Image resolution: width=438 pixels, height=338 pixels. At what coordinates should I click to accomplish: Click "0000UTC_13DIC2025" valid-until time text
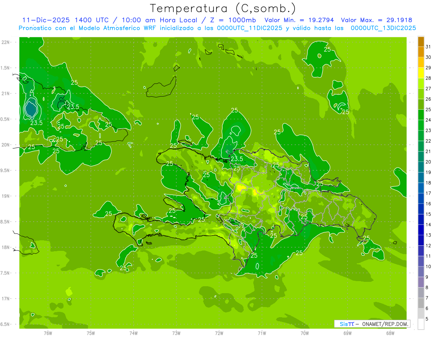tap(384, 28)
